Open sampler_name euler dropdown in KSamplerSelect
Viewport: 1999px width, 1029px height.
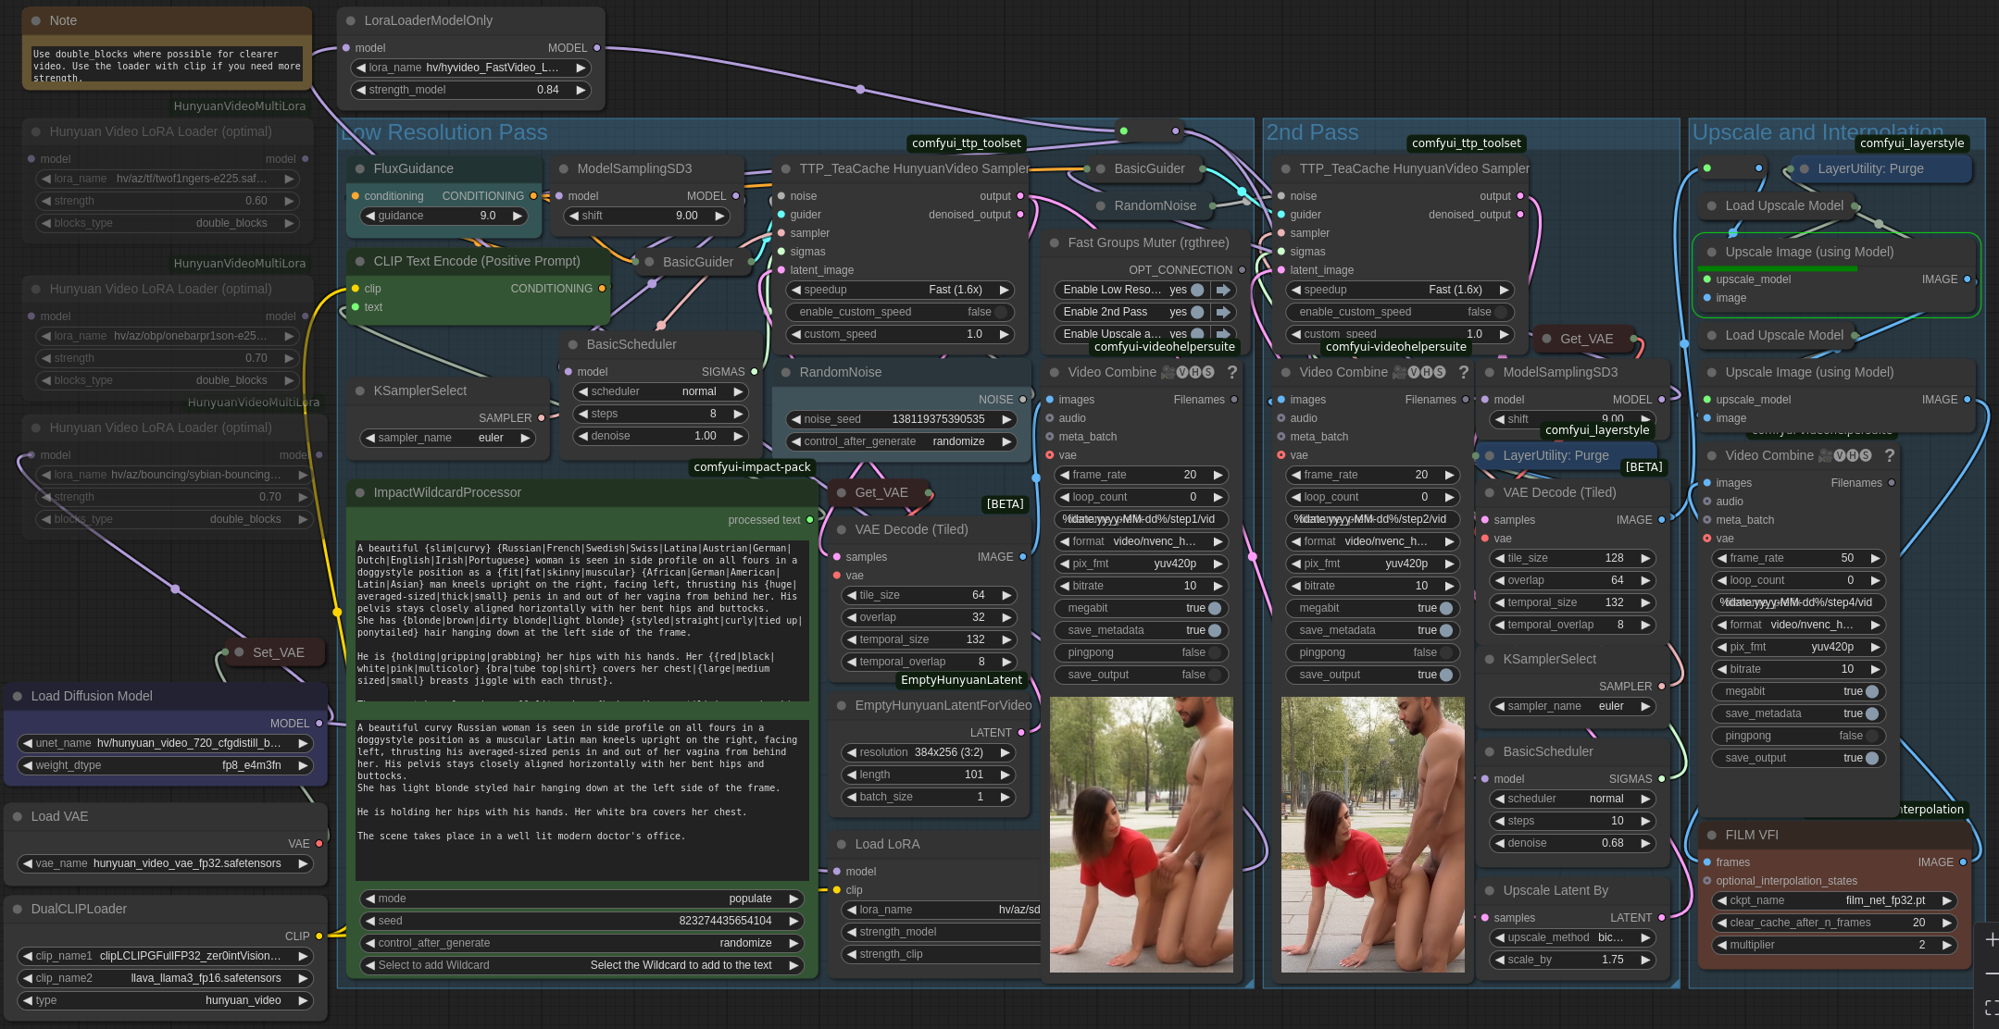[448, 438]
